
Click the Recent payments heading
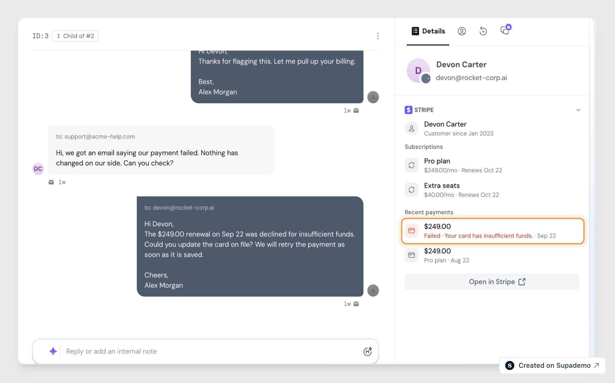pyautogui.click(x=429, y=212)
